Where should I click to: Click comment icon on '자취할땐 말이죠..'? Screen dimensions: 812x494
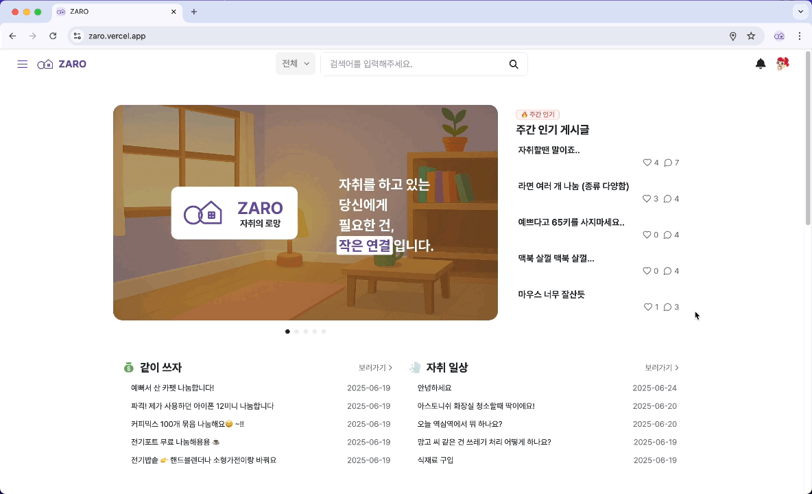pos(668,163)
